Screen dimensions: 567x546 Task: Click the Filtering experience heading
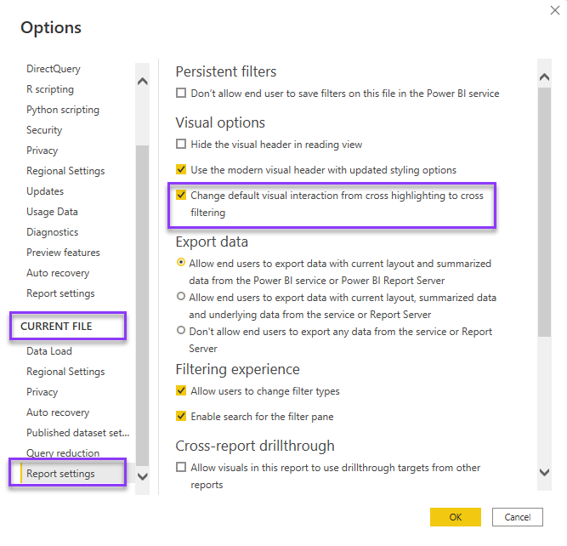237,369
